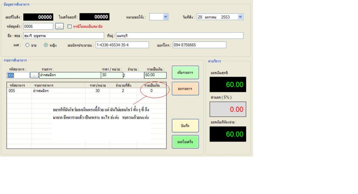Click the บันทึก (save) button

(185, 126)
